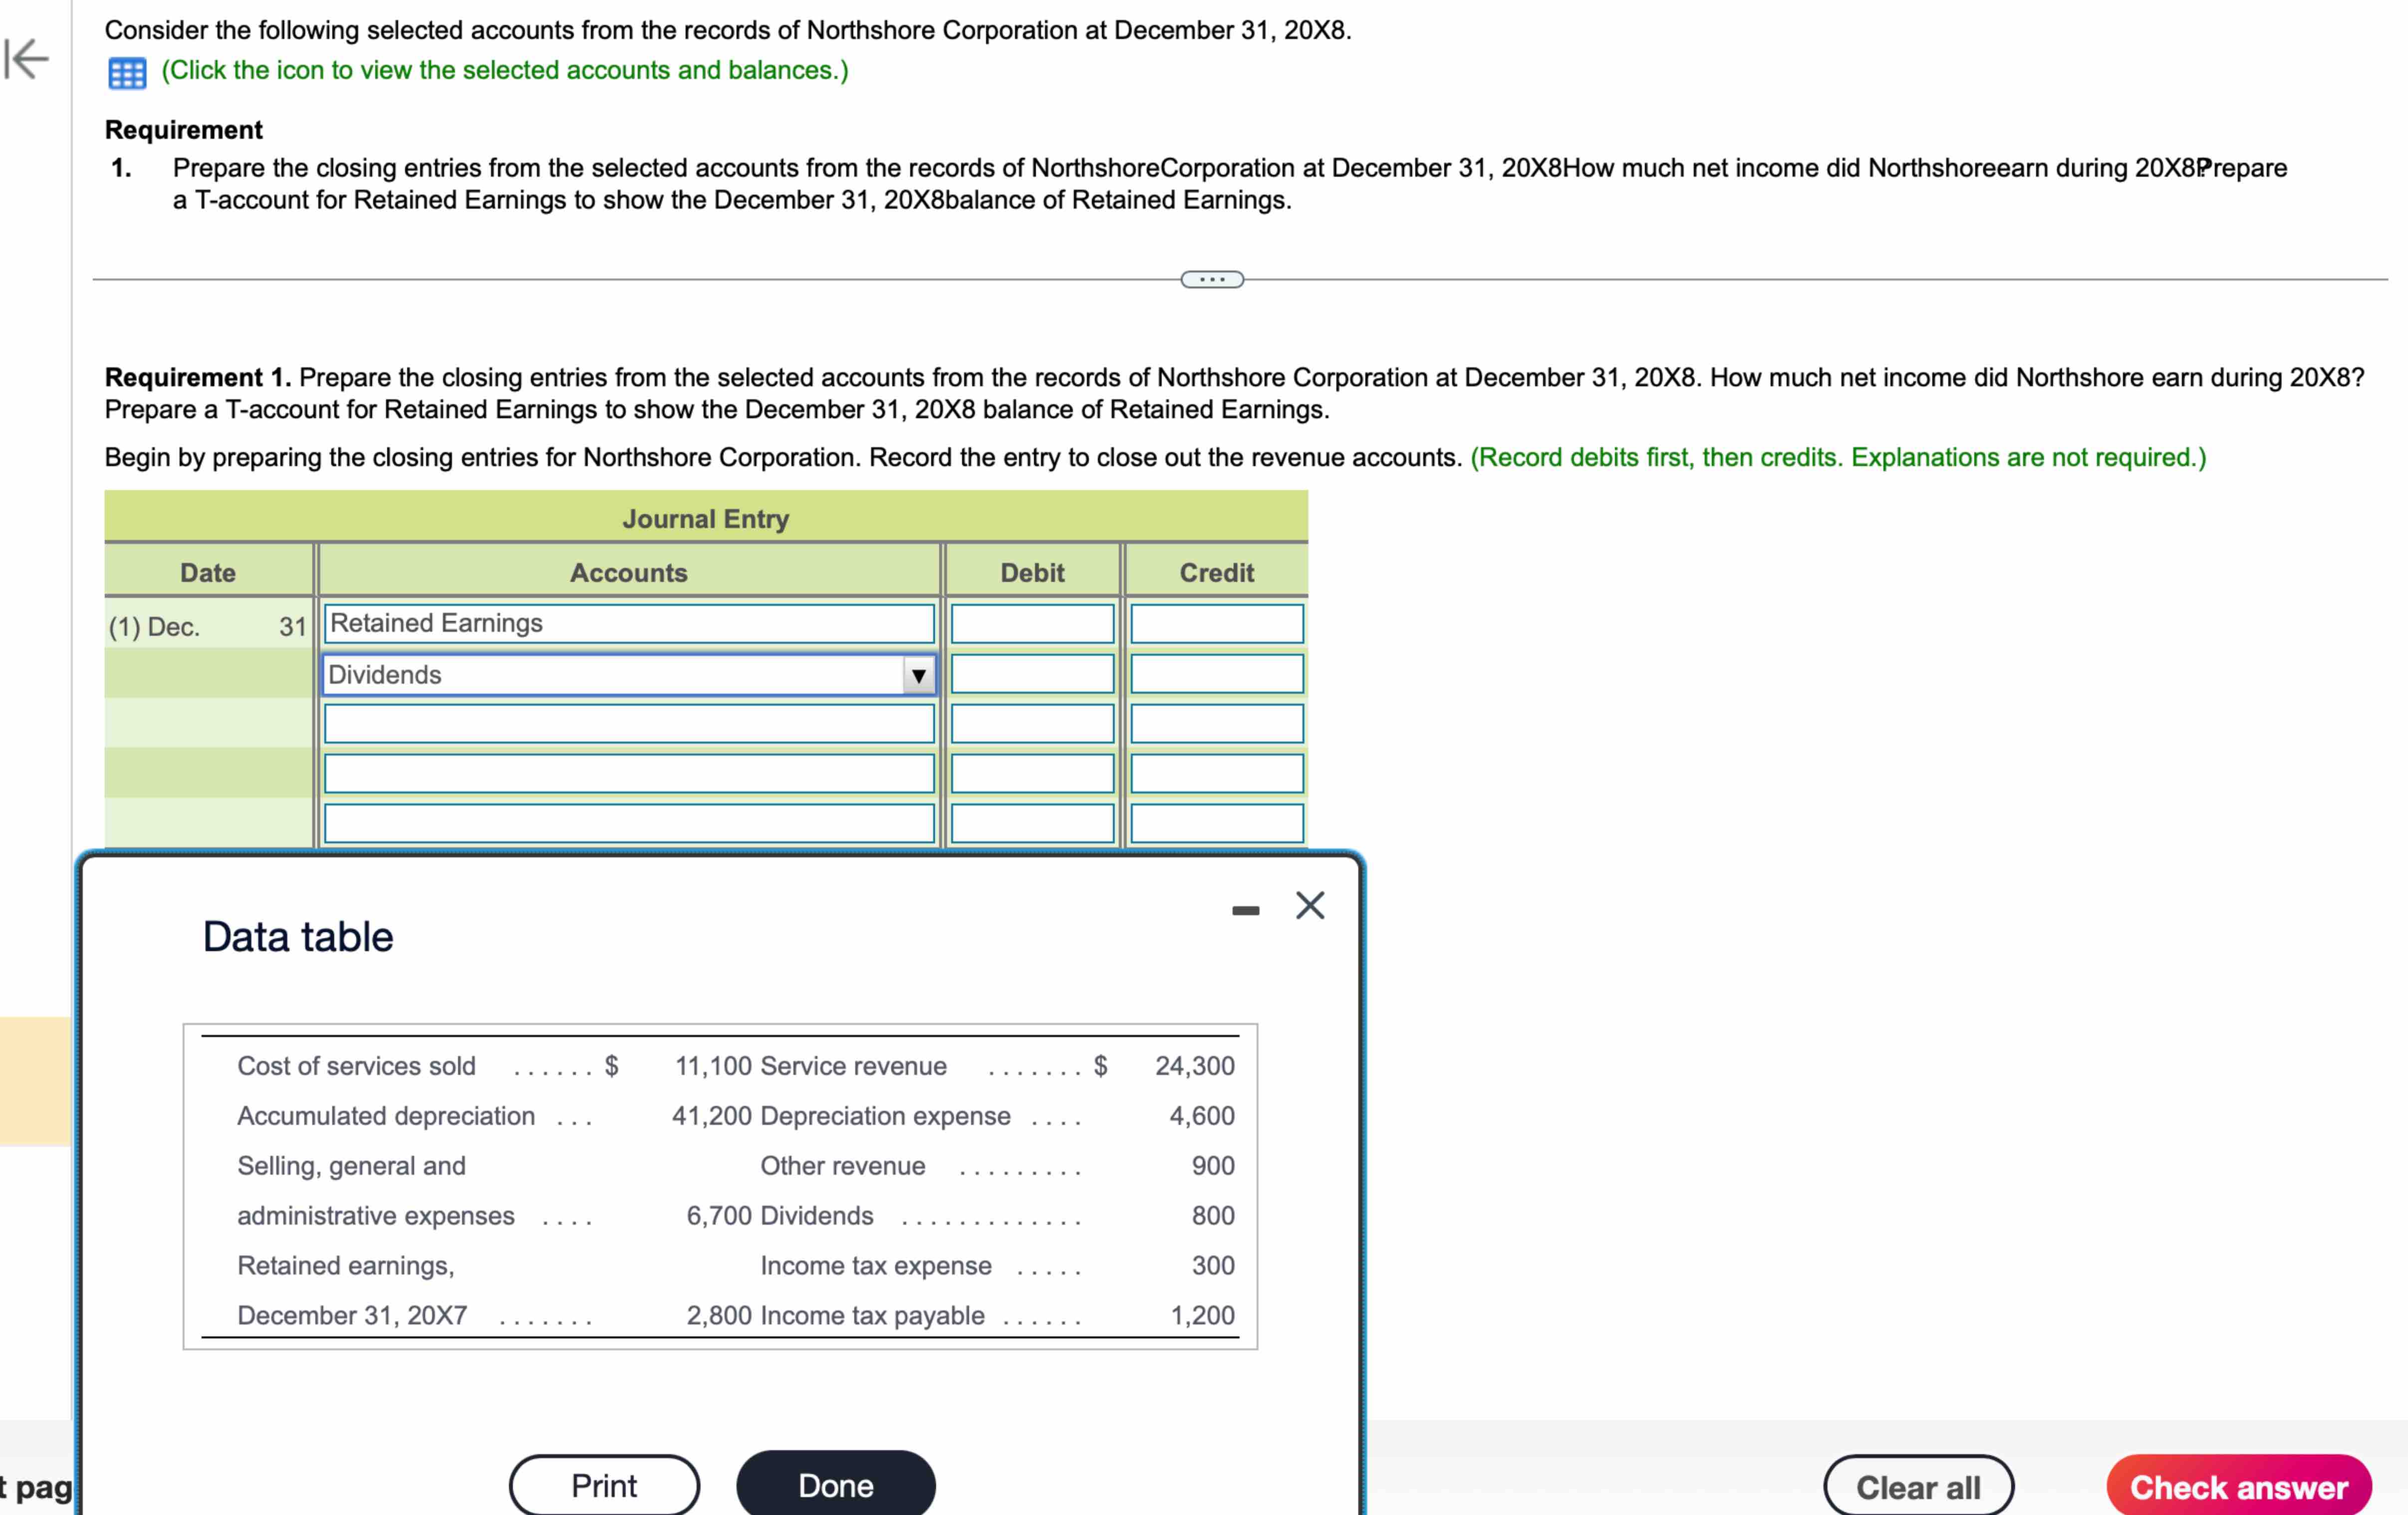Click the empty Credit box in row three

coord(1216,723)
